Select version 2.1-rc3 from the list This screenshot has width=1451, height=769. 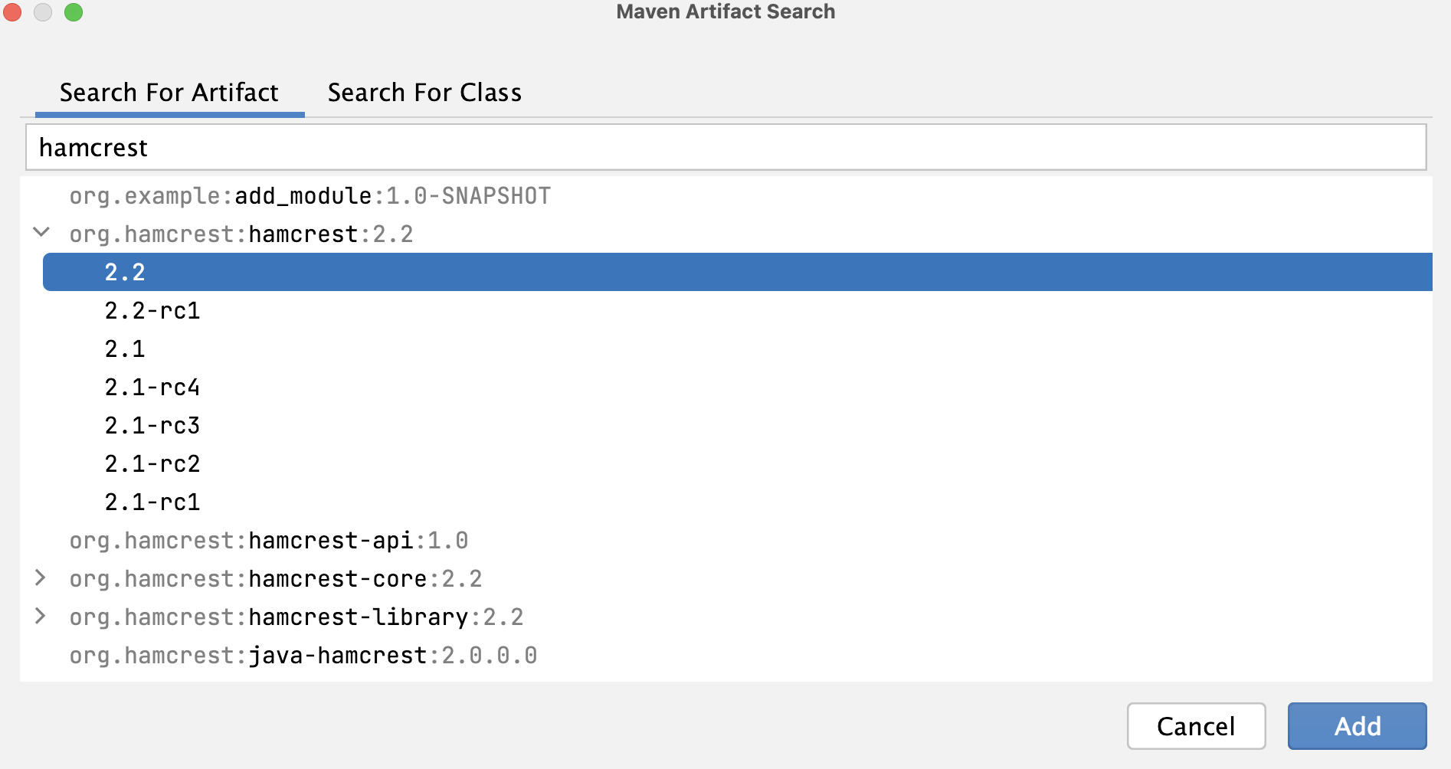[x=152, y=425]
